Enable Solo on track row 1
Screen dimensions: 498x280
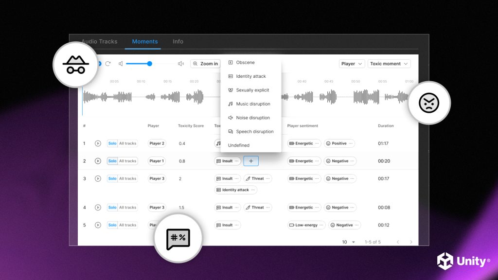pos(112,143)
